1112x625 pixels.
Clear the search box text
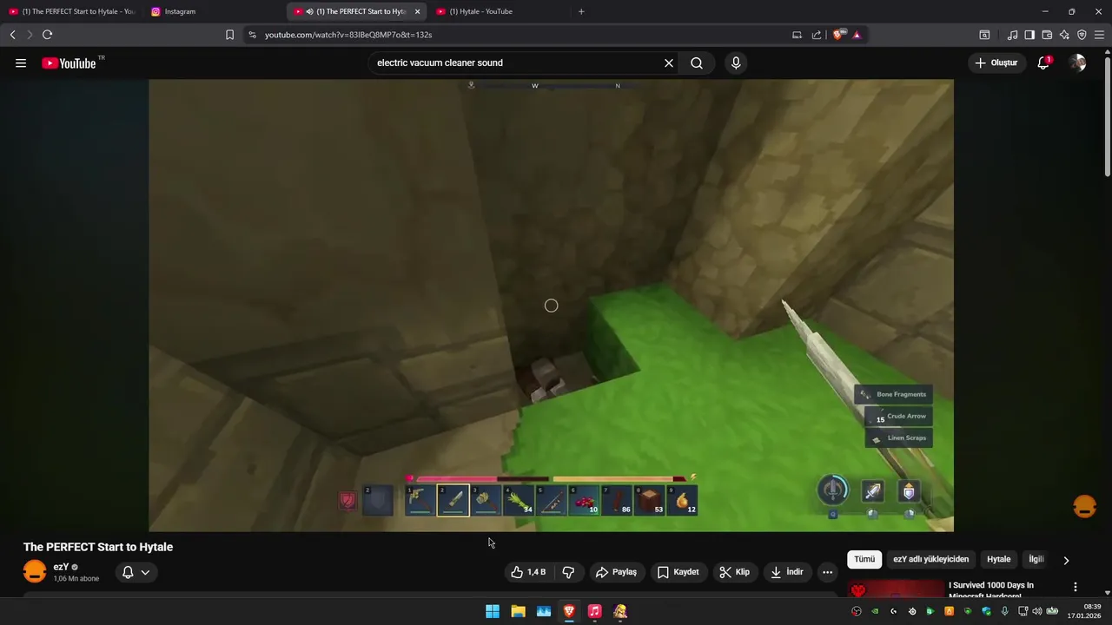click(669, 63)
